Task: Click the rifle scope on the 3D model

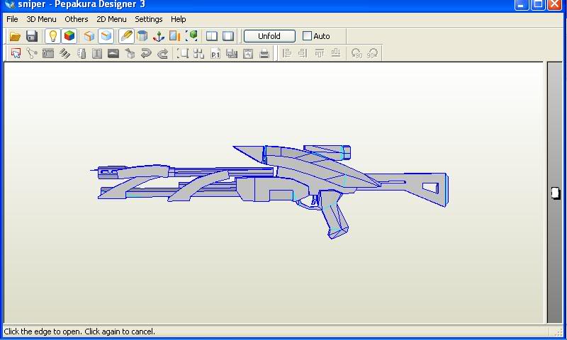Action: [327, 152]
